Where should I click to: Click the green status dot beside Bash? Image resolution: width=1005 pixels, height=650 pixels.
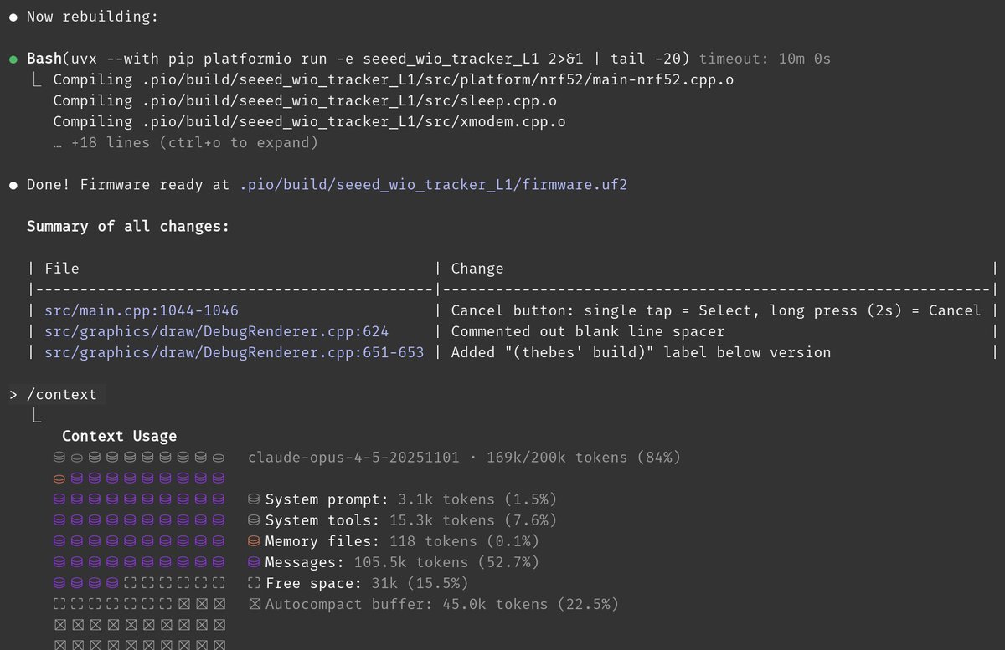point(13,59)
